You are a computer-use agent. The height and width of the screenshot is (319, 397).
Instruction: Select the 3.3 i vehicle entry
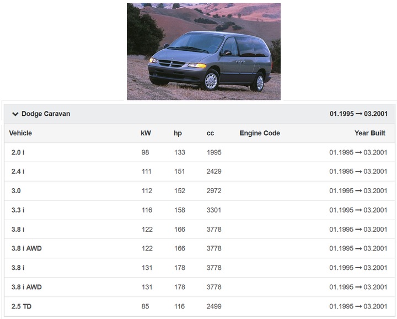pyautogui.click(x=18, y=210)
